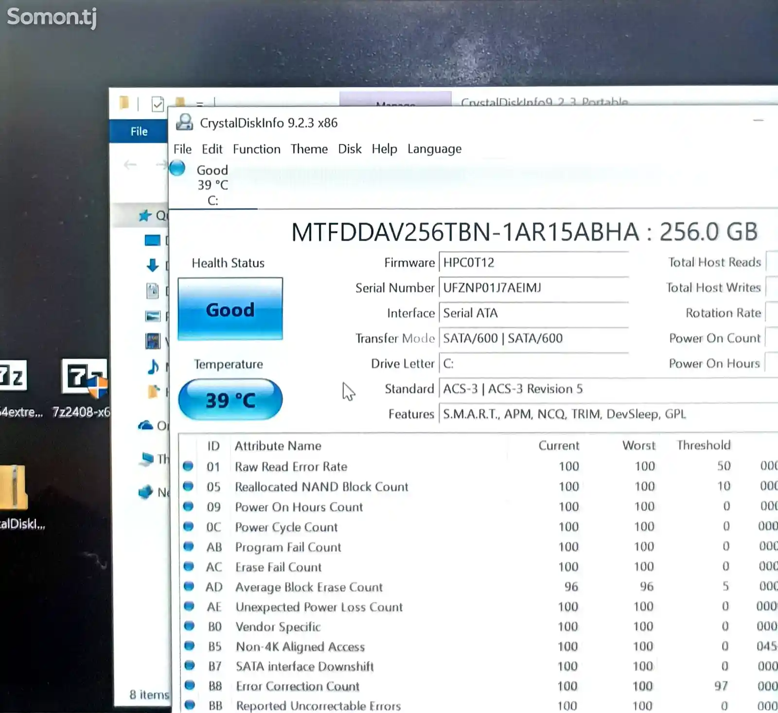
Task: Click the Good health status button
Action: click(x=230, y=309)
